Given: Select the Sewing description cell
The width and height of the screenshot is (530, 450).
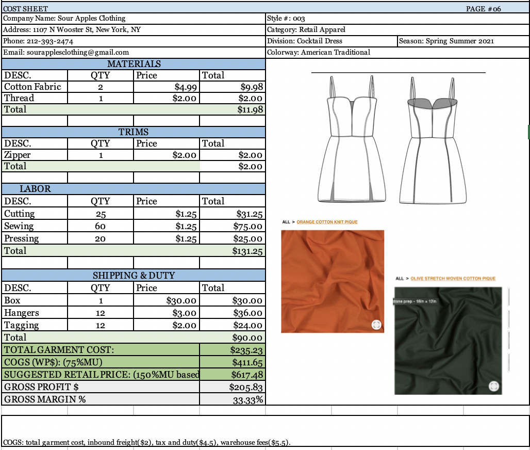Looking at the screenshot, I should [35, 226].
